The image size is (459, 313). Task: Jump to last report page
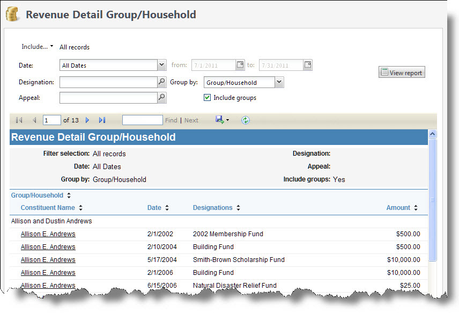tap(102, 120)
